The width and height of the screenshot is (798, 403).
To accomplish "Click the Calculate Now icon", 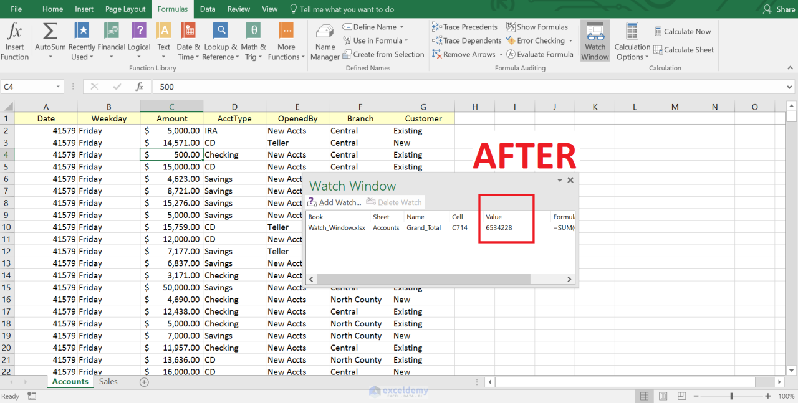I will point(683,31).
